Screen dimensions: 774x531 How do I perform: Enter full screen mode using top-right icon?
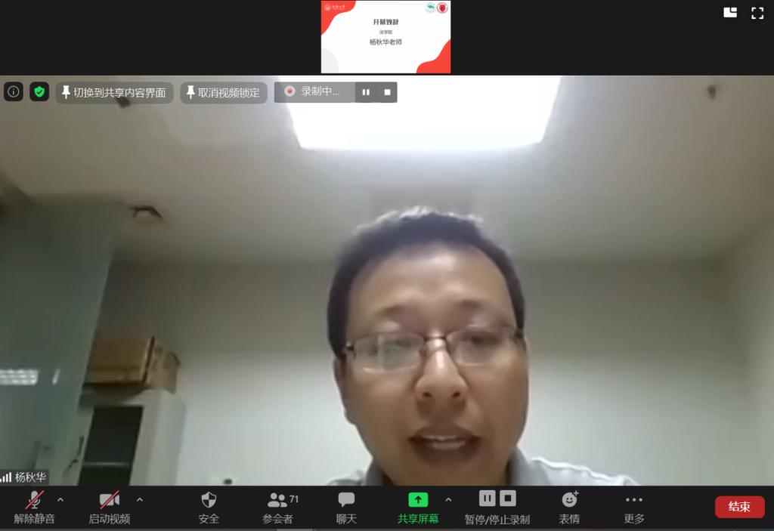pyautogui.click(x=757, y=12)
